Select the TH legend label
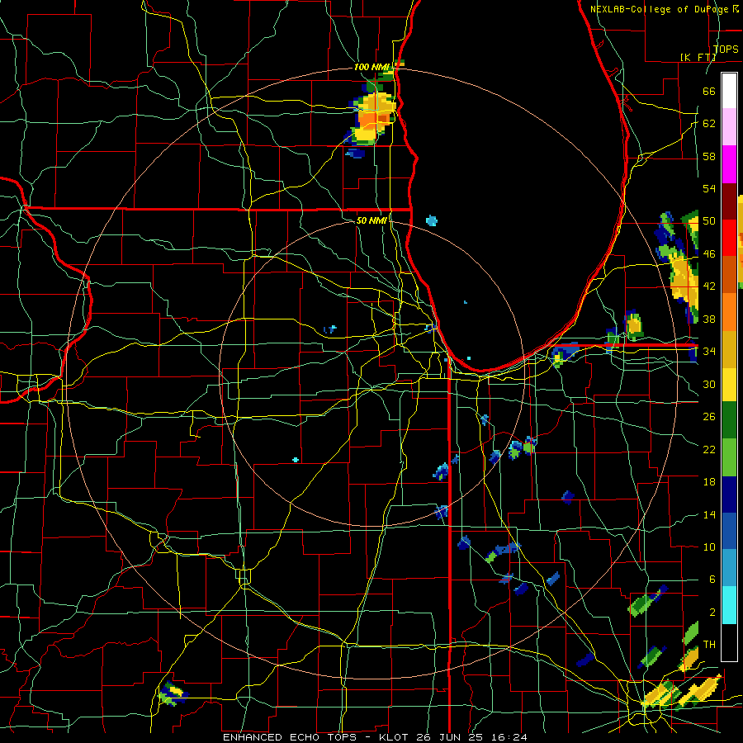 tap(709, 644)
